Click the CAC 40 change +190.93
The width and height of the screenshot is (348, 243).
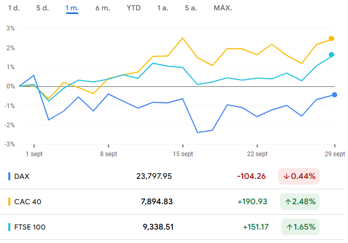pyautogui.click(x=252, y=202)
